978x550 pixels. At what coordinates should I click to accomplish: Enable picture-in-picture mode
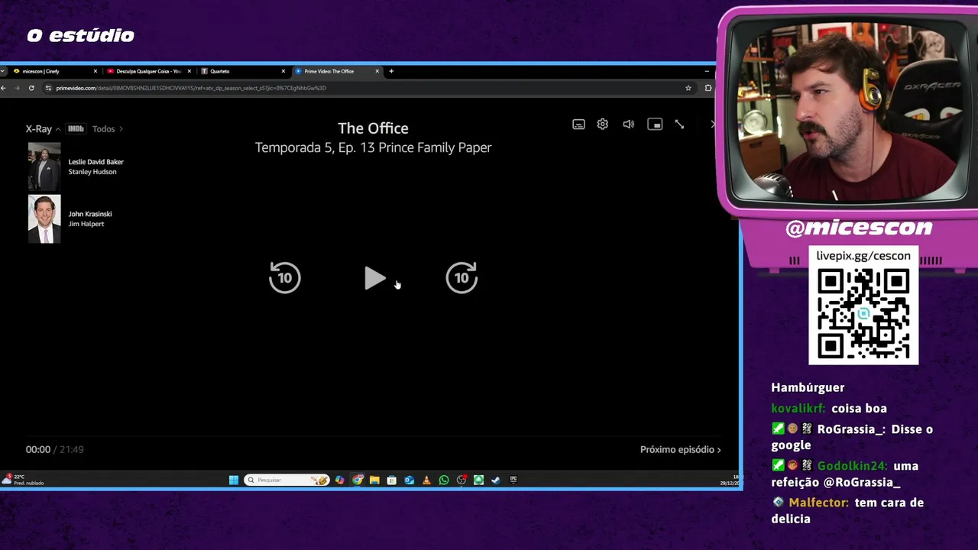tap(655, 125)
